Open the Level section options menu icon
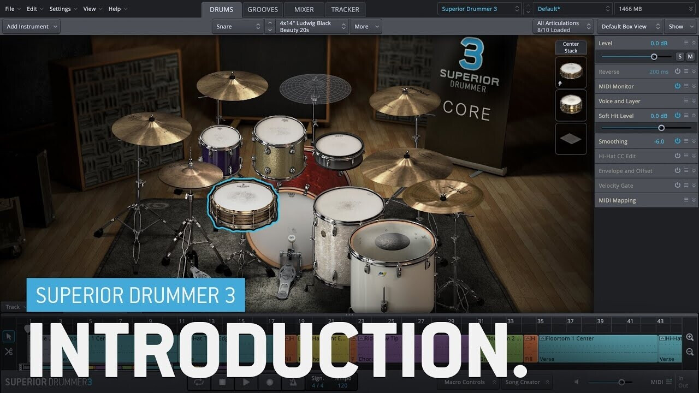The width and height of the screenshot is (699, 393). point(686,43)
